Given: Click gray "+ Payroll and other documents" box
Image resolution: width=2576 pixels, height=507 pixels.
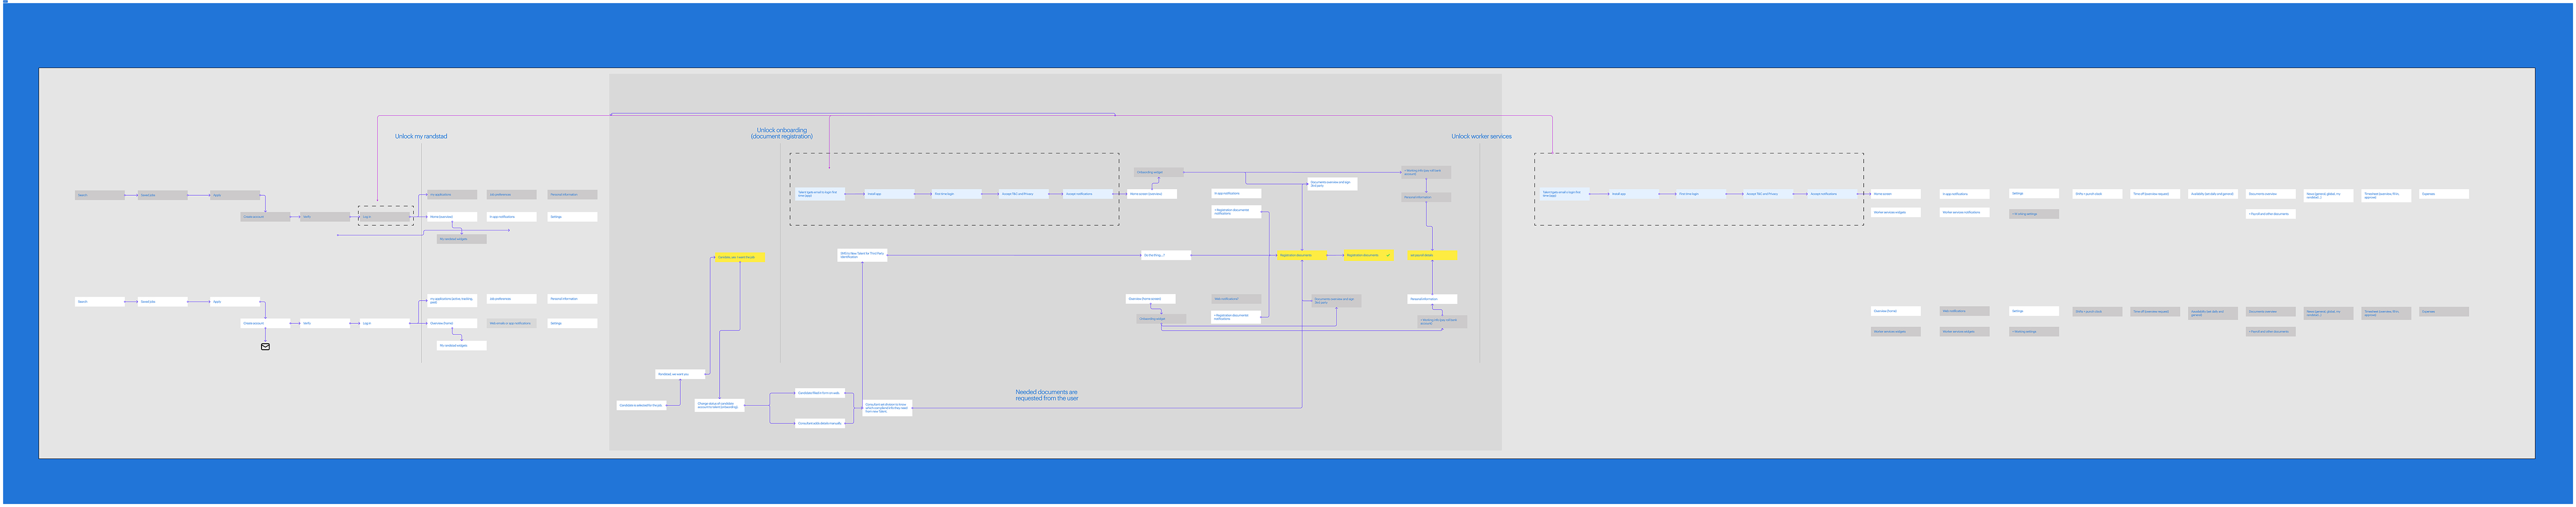Looking at the screenshot, I should click(2271, 331).
